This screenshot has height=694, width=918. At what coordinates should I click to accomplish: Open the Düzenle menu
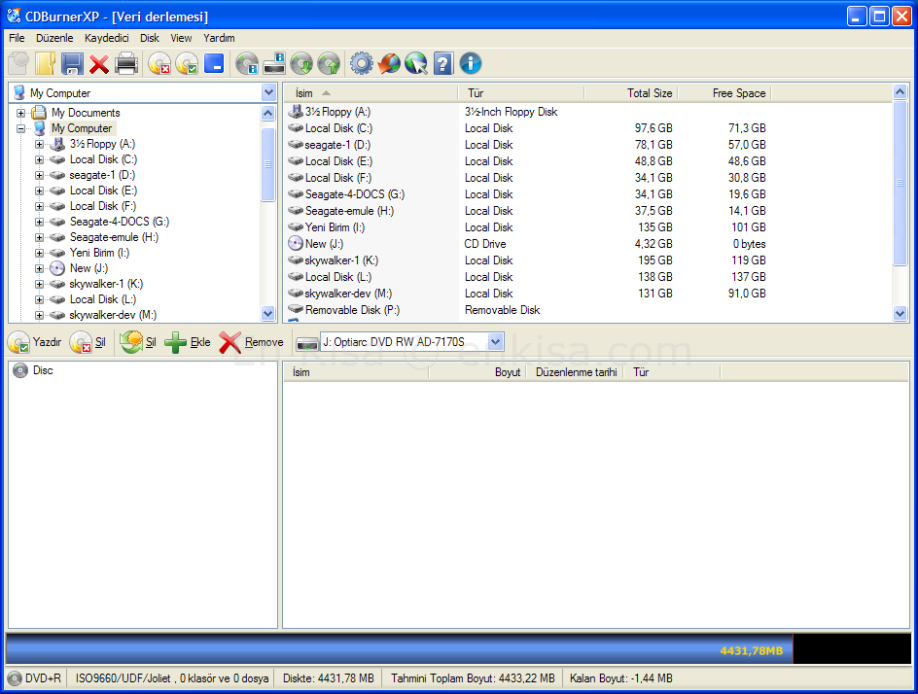54,38
